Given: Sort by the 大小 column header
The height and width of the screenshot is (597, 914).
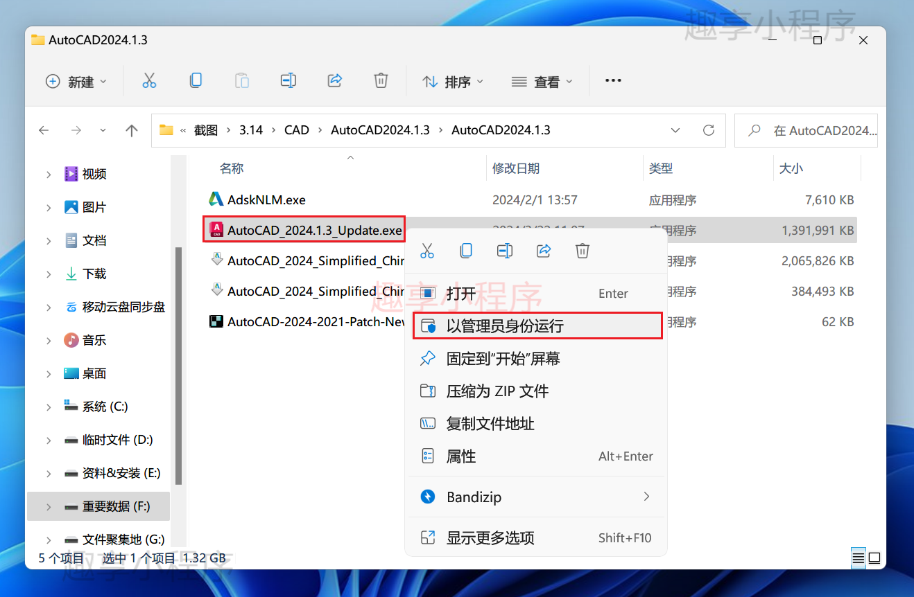Looking at the screenshot, I should pyautogui.click(x=791, y=168).
